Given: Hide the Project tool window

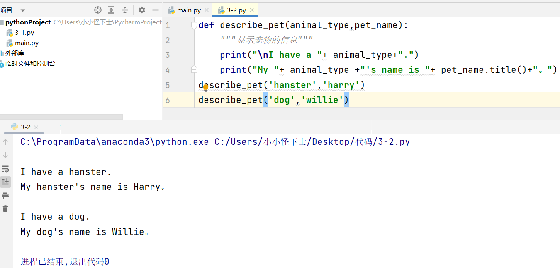Looking at the screenshot, I should pyautogui.click(x=156, y=10).
